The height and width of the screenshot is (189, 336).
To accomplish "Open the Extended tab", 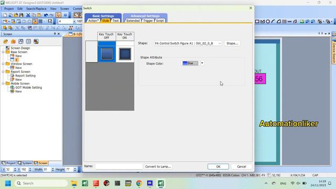I will click(x=133, y=20).
